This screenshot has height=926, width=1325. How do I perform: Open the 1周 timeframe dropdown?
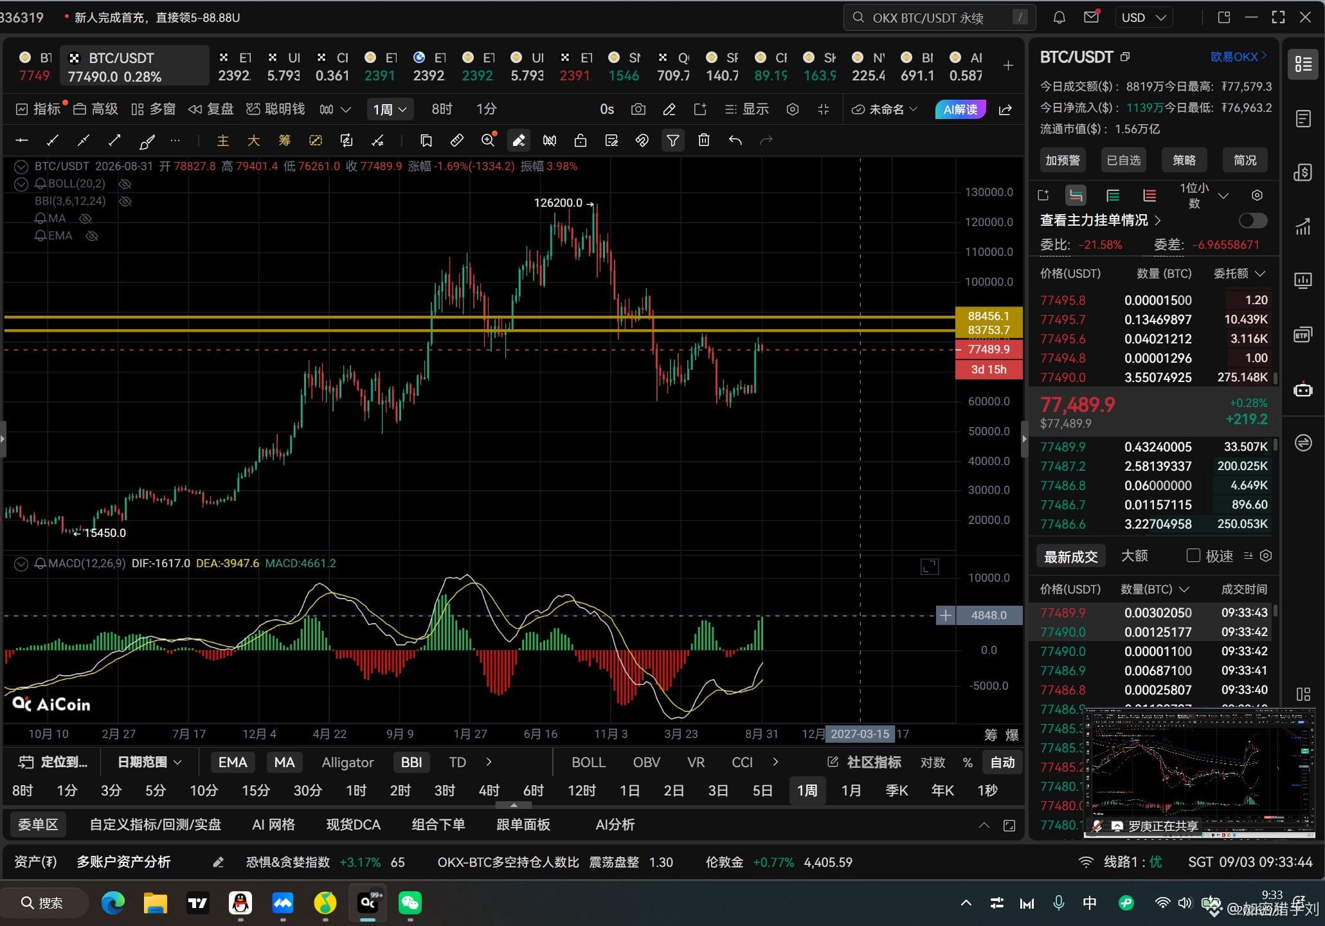[390, 109]
